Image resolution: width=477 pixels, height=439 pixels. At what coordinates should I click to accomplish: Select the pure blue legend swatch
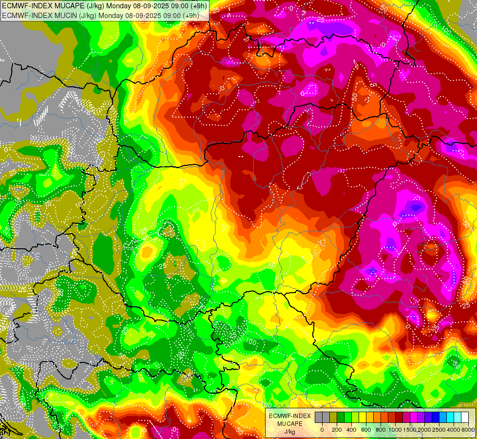pyautogui.click(x=436, y=417)
